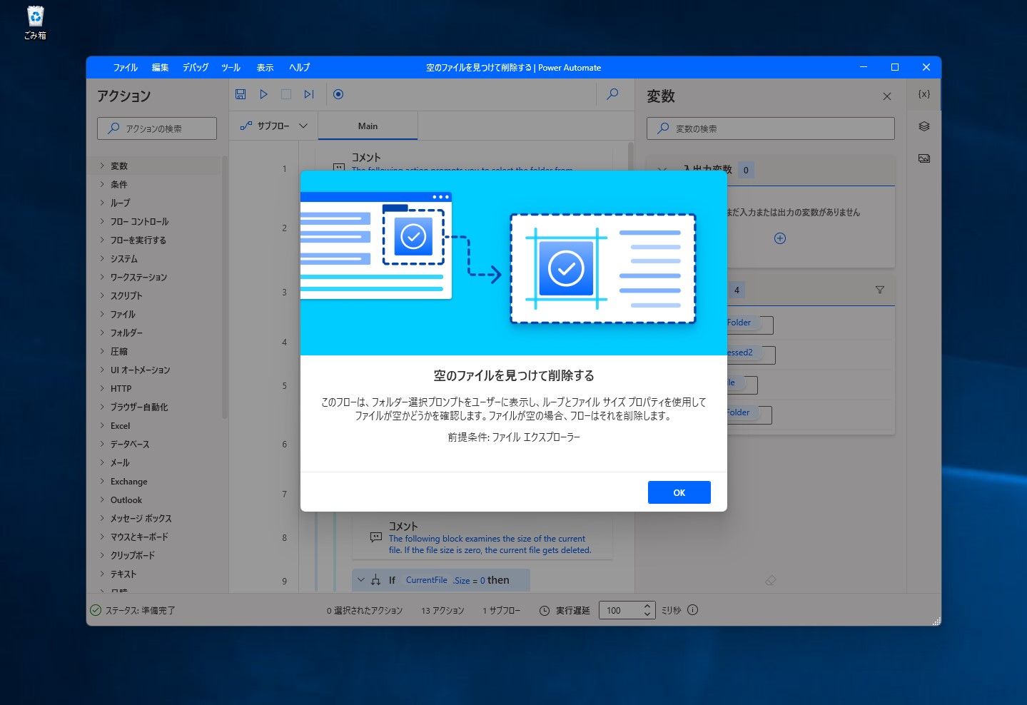Image resolution: width=1027 pixels, height=705 pixels.
Task: Start the desktop recorder
Action: (338, 93)
